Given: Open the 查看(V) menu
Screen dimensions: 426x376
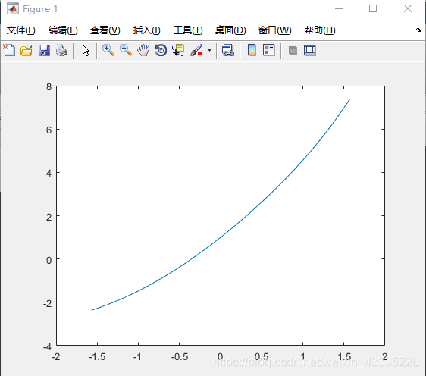Looking at the screenshot, I should [105, 30].
